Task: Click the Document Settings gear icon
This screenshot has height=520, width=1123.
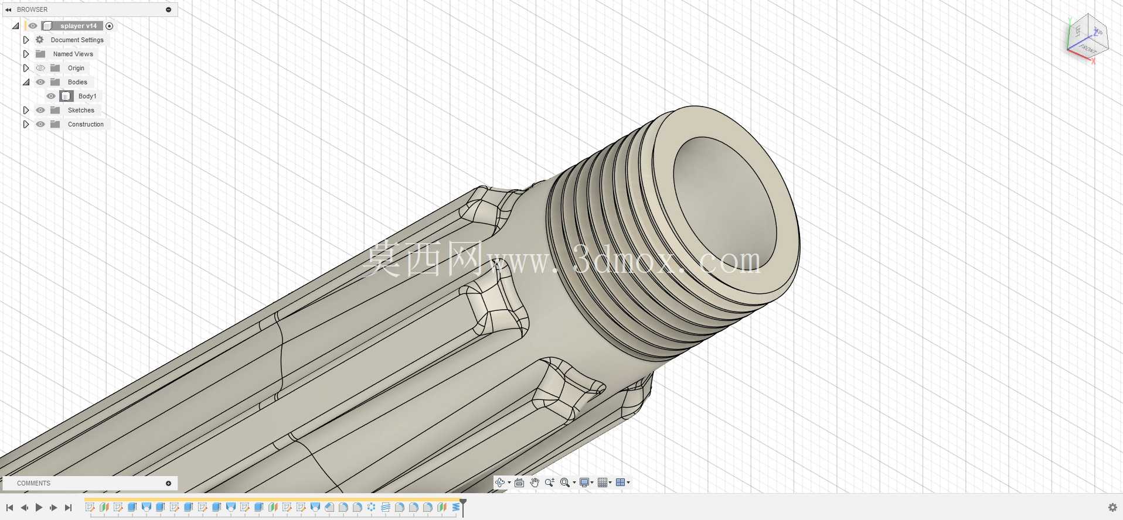Action: [40, 40]
